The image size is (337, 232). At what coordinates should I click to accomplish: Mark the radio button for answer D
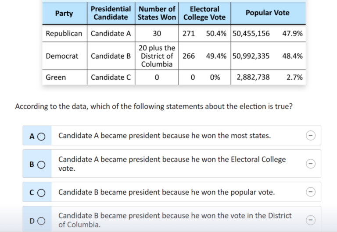tap(41, 221)
